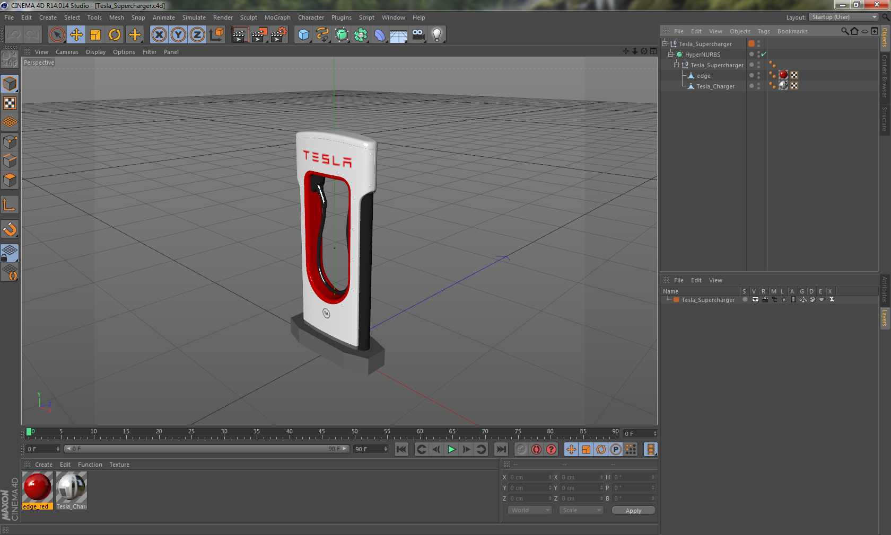Open the World coordinate dropdown
Screen dimensions: 891x535
point(530,510)
